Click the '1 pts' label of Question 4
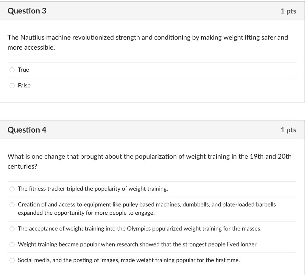305x275 pixels. pos(288,130)
